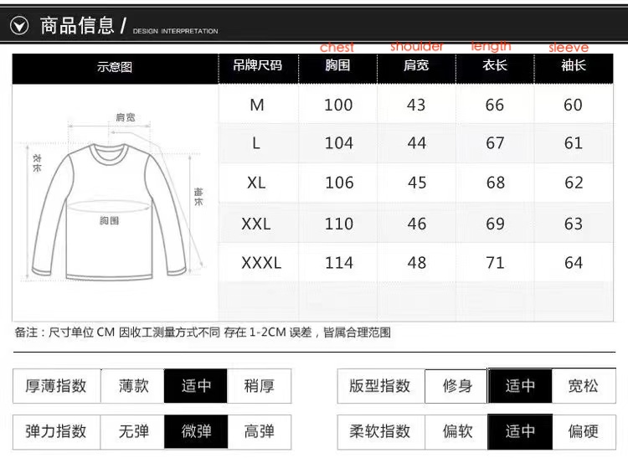Choose 无弹 elasticity option
The image size is (628, 474).
click(133, 431)
